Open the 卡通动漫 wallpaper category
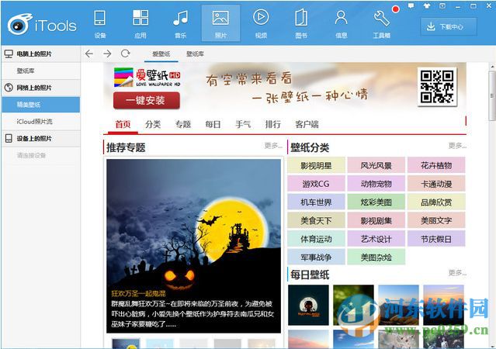 (x=436, y=184)
